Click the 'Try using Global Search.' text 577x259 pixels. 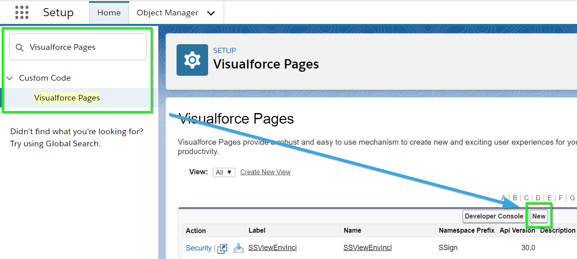click(x=55, y=143)
